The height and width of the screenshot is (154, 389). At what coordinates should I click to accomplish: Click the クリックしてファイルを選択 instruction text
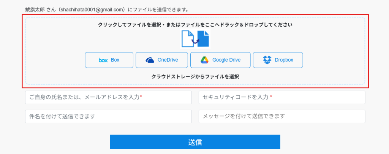(195, 25)
